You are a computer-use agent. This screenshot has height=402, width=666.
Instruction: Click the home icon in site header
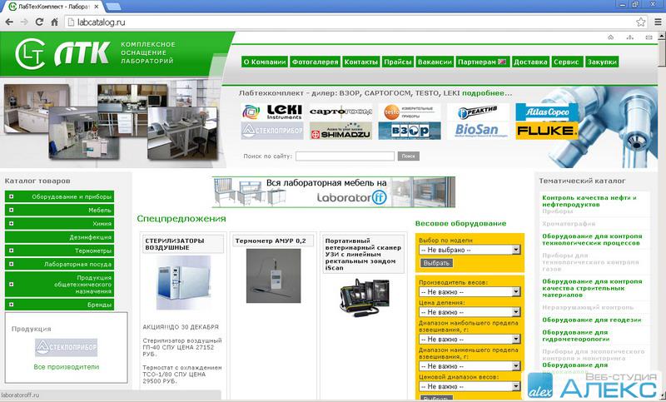click(x=609, y=38)
